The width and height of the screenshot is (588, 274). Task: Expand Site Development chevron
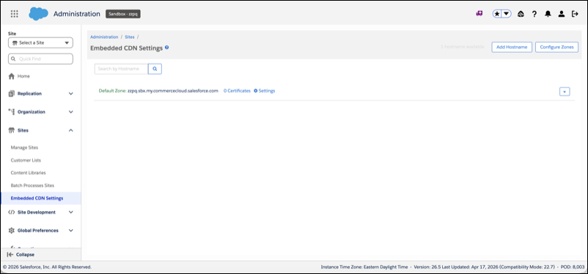tap(71, 212)
